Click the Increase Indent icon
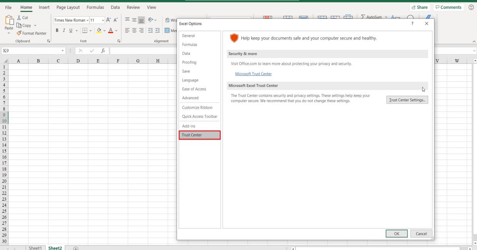Image resolution: width=477 pixels, height=250 pixels. click(157, 30)
